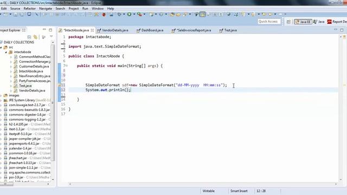
Task: Expand the CustomerDetails.java tree node
Action: tap(11, 67)
